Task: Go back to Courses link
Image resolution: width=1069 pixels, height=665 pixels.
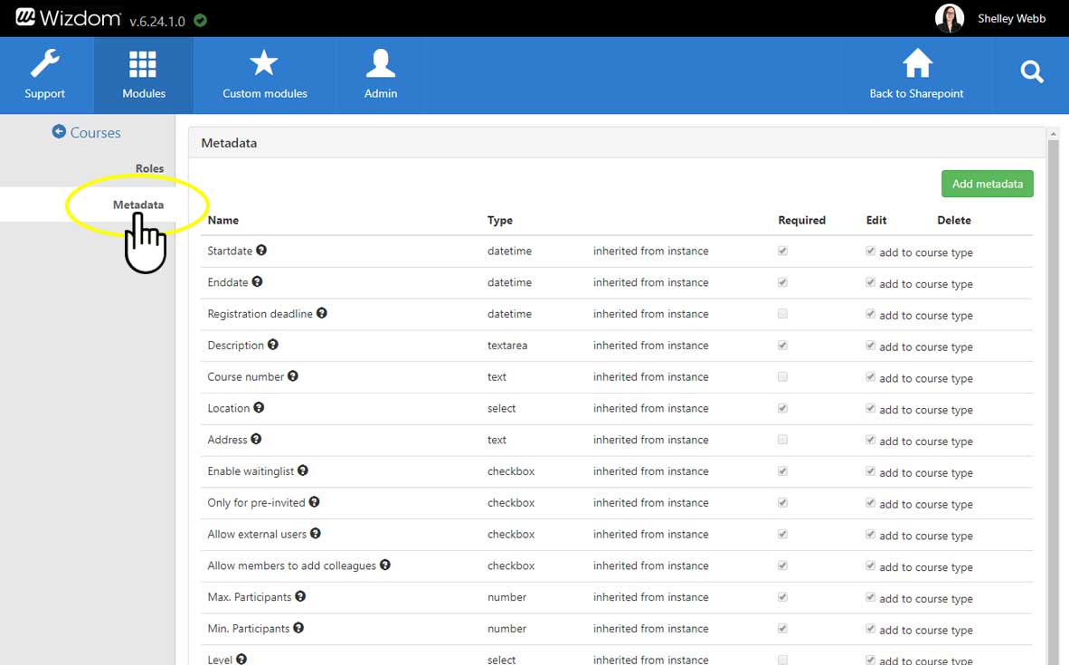Action: (x=86, y=132)
